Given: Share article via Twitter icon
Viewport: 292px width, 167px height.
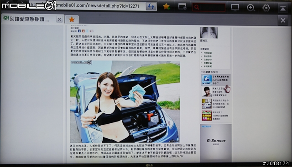Looking at the screenshot, I should [87, 31].
